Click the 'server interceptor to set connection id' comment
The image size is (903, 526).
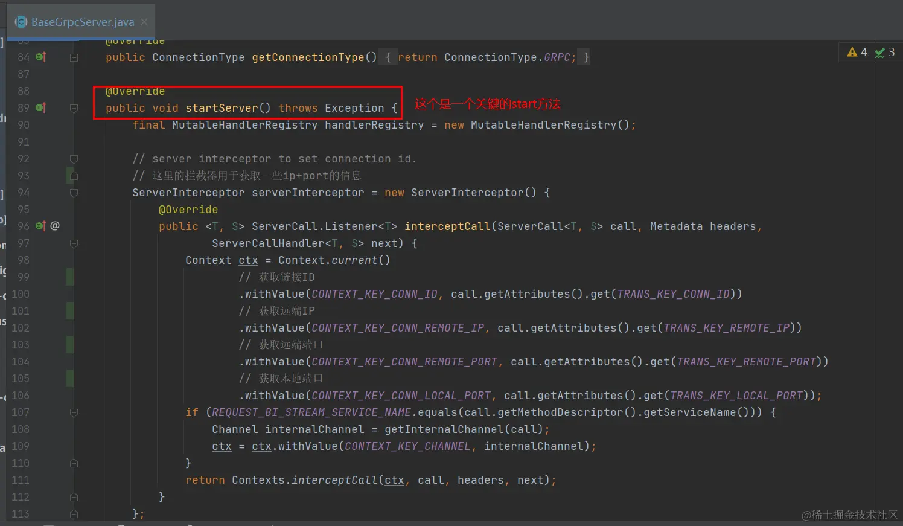(x=275, y=159)
